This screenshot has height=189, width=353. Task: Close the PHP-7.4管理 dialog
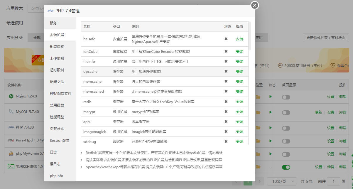254,5
